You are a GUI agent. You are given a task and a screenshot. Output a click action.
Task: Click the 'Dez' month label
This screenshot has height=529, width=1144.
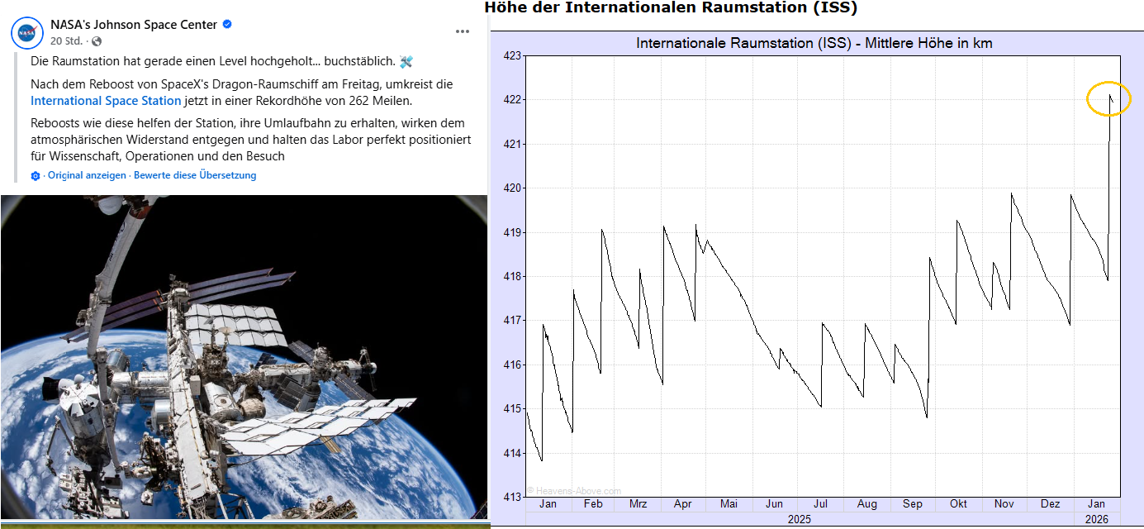point(1050,504)
